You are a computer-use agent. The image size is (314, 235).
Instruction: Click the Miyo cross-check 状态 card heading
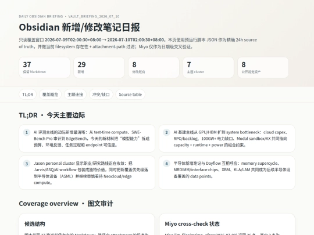coord(192,224)
